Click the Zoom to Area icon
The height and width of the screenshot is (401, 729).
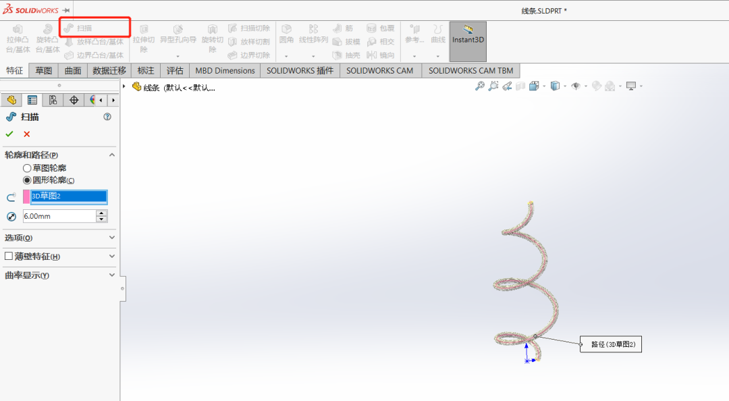[x=493, y=86]
